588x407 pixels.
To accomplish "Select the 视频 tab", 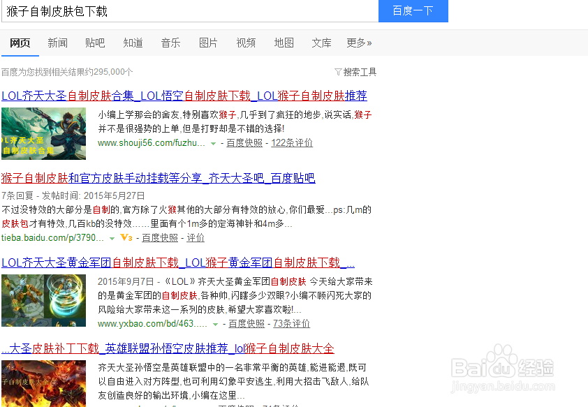I will tap(246, 43).
